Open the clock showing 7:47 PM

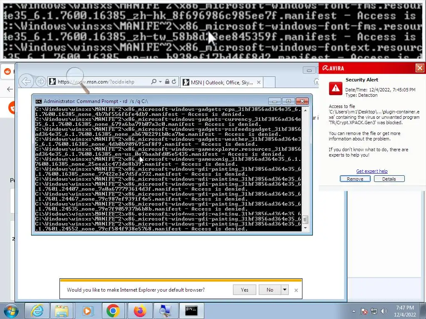(405, 311)
